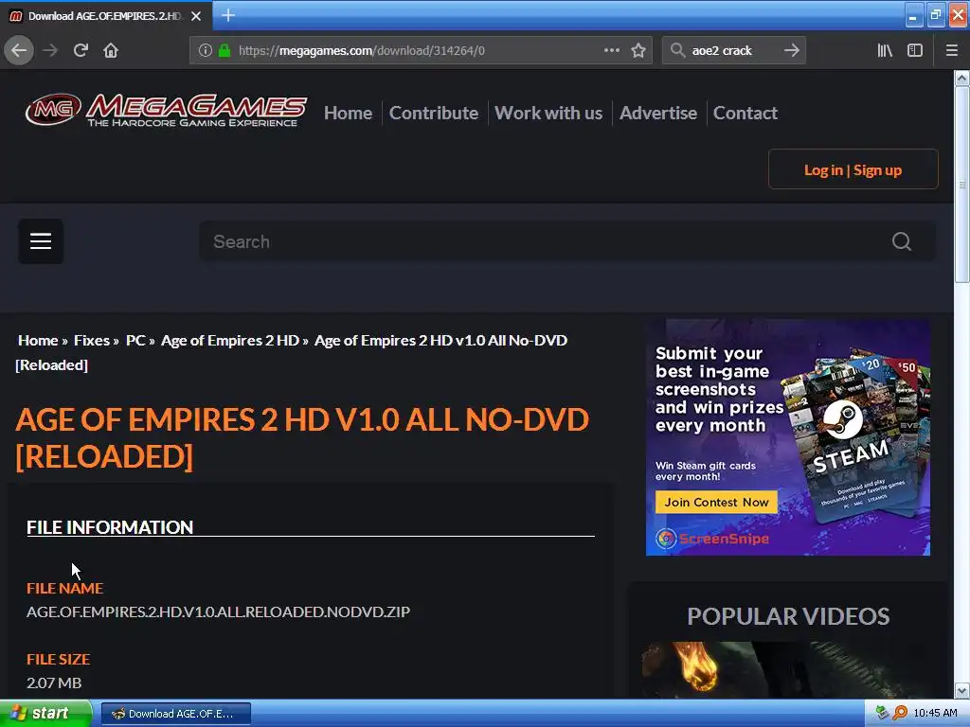
Task: Click the Join Contest Now button
Action: tap(716, 502)
